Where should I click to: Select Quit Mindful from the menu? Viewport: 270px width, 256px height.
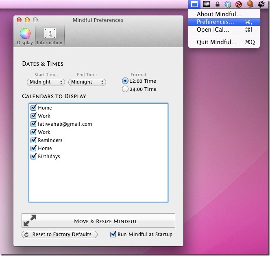[224, 42]
